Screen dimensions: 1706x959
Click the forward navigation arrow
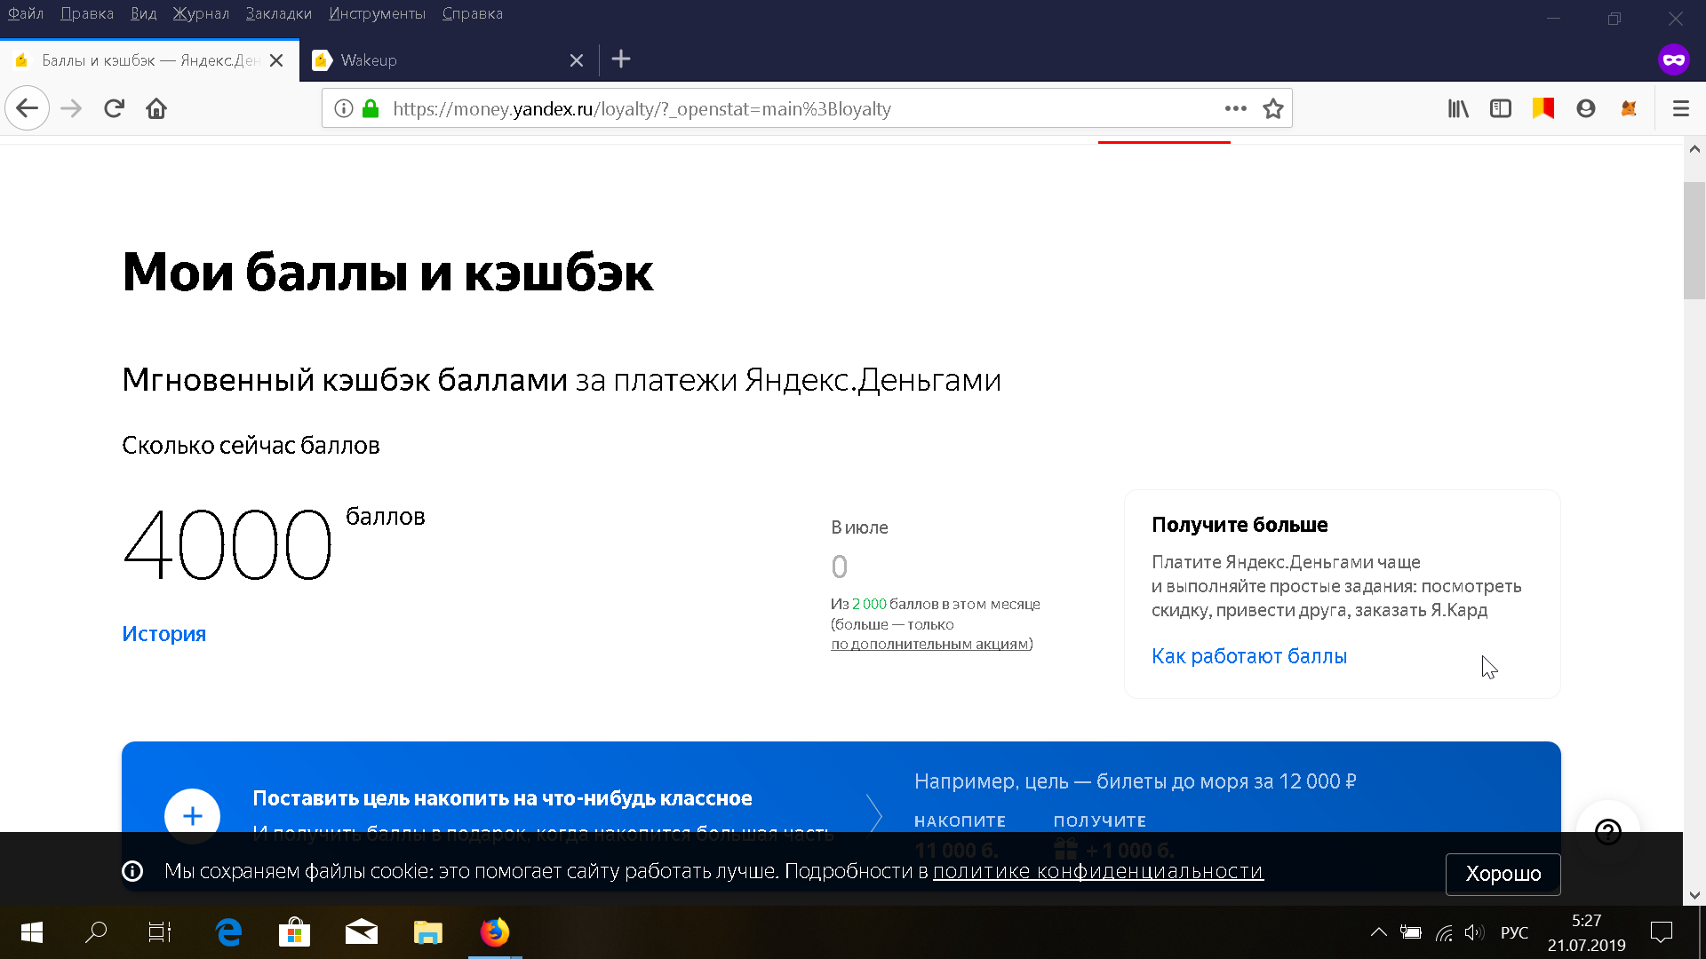(x=71, y=108)
